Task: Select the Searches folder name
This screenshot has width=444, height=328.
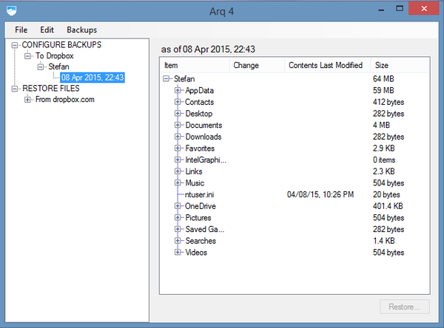Action: coord(201,241)
